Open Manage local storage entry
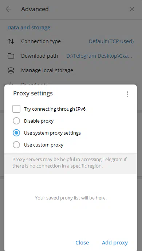 tap(71, 70)
